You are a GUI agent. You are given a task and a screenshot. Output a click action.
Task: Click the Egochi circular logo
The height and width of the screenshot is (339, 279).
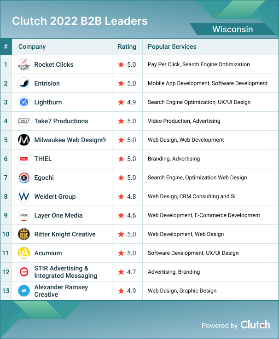point(24,178)
